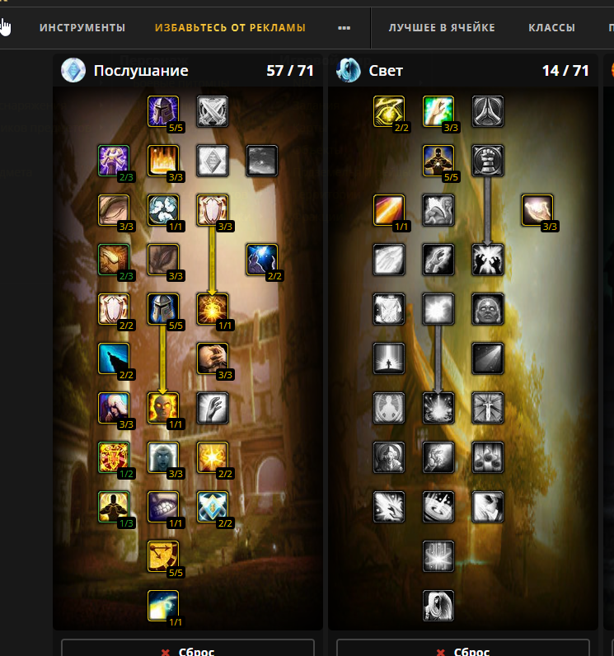Screen dimensions: 614x656
Task: Click the purple helmet 5/5 talent in Послушание
Action: (x=163, y=111)
